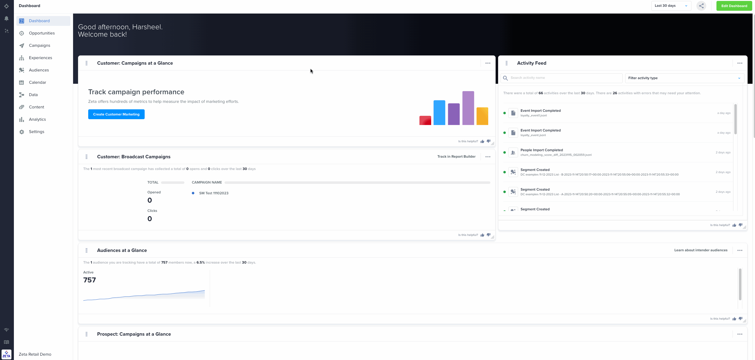The width and height of the screenshot is (755, 360).
Task: Thumbs down the Audiences at a Glance widget
Action: point(741,319)
